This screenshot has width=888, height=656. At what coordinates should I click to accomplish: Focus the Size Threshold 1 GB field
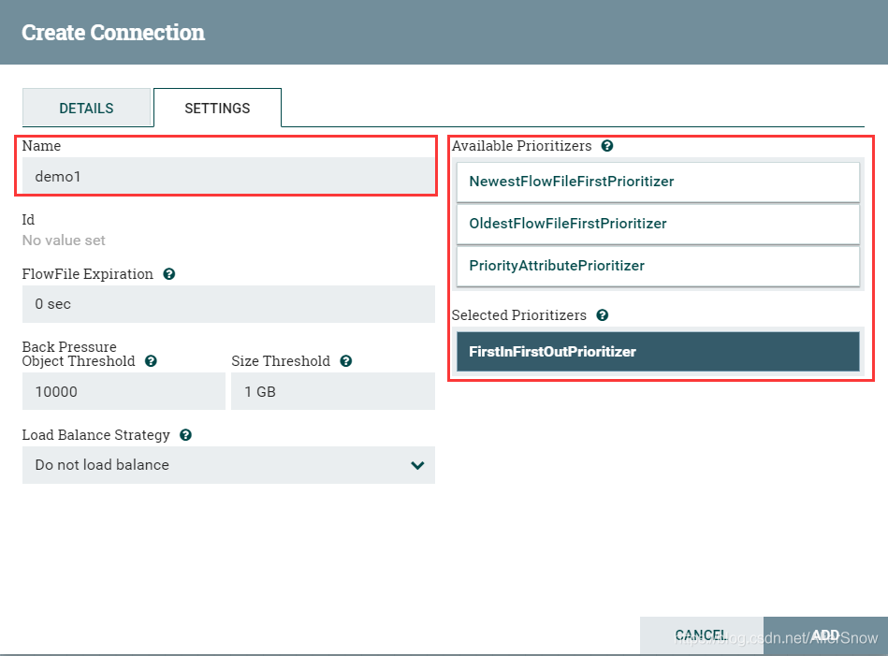point(332,391)
